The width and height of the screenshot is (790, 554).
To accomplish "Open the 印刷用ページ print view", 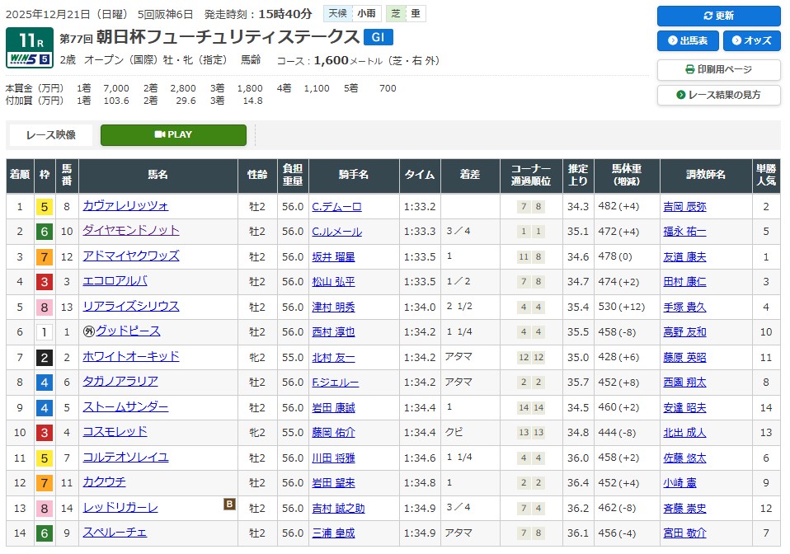I will (718, 70).
